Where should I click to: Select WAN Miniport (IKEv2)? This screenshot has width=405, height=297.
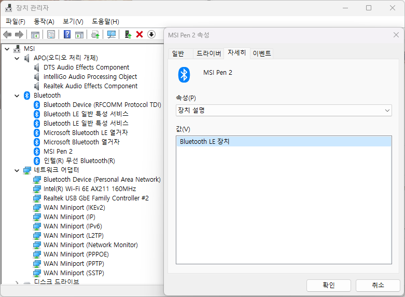pyautogui.click(x=74, y=208)
